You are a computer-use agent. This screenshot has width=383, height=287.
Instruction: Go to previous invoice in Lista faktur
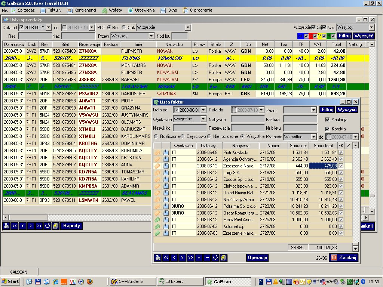coord(174,257)
